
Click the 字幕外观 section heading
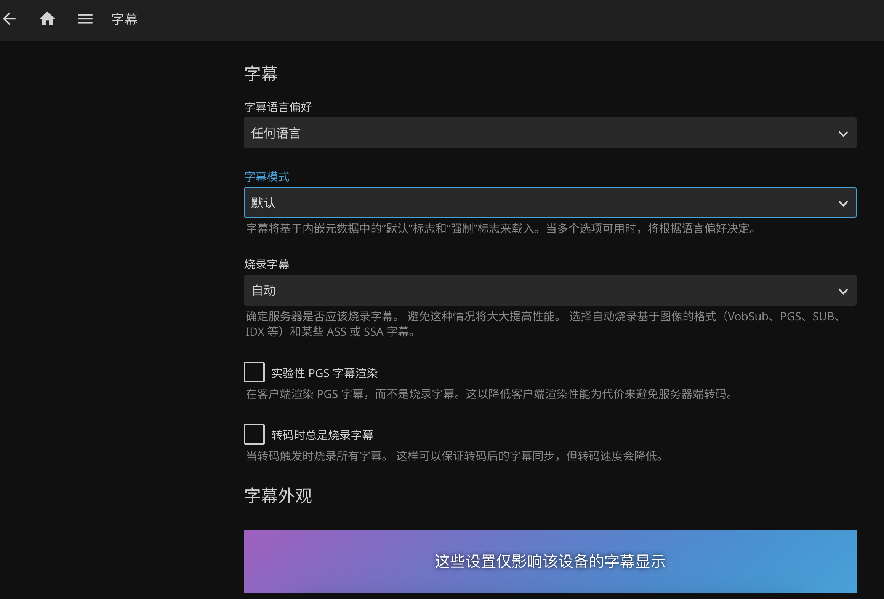[278, 495]
